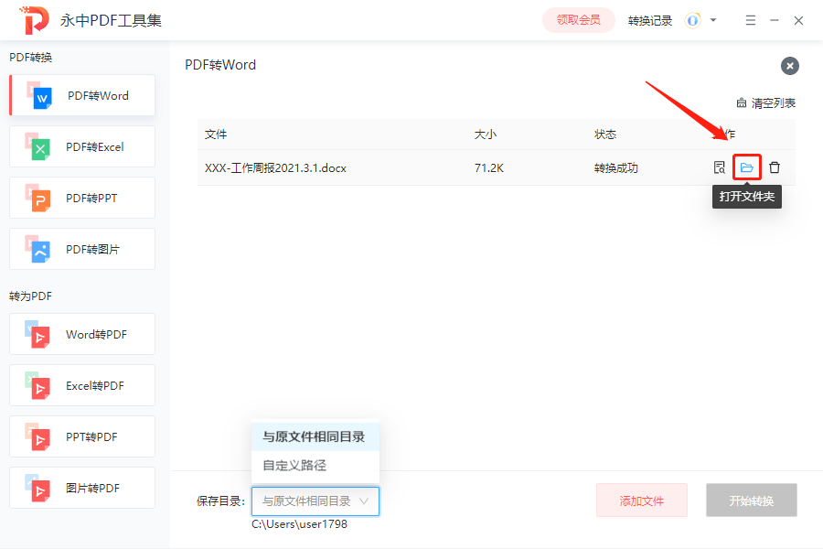823x549 pixels.
Task: Open 转换记录
Action: tap(649, 19)
